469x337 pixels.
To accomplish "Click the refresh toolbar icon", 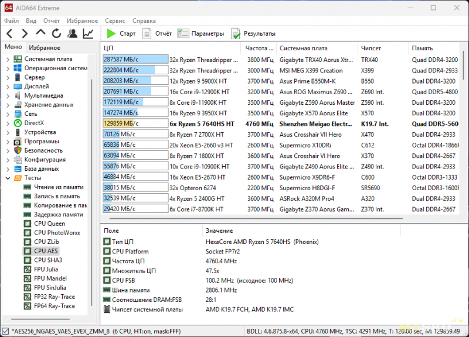I will tap(56, 33).
